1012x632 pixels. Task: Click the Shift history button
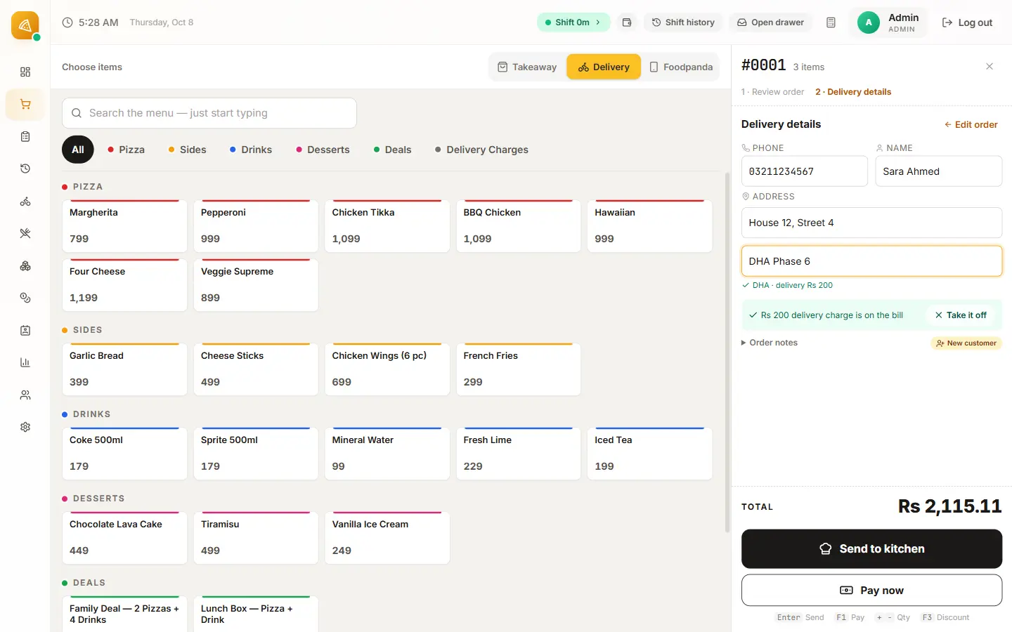pos(683,22)
